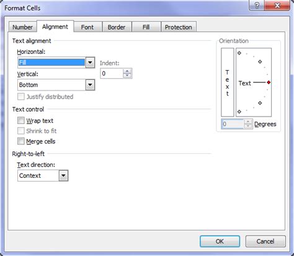
Task: Click the Help question mark button
Action: click(257, 6)
